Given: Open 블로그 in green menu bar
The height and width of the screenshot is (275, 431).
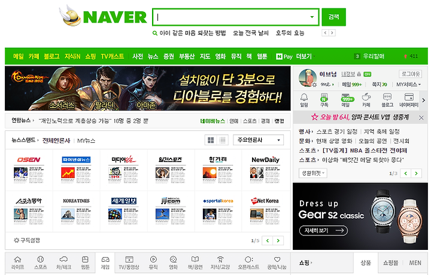Looking at the screenshot, I should point(51,57).
